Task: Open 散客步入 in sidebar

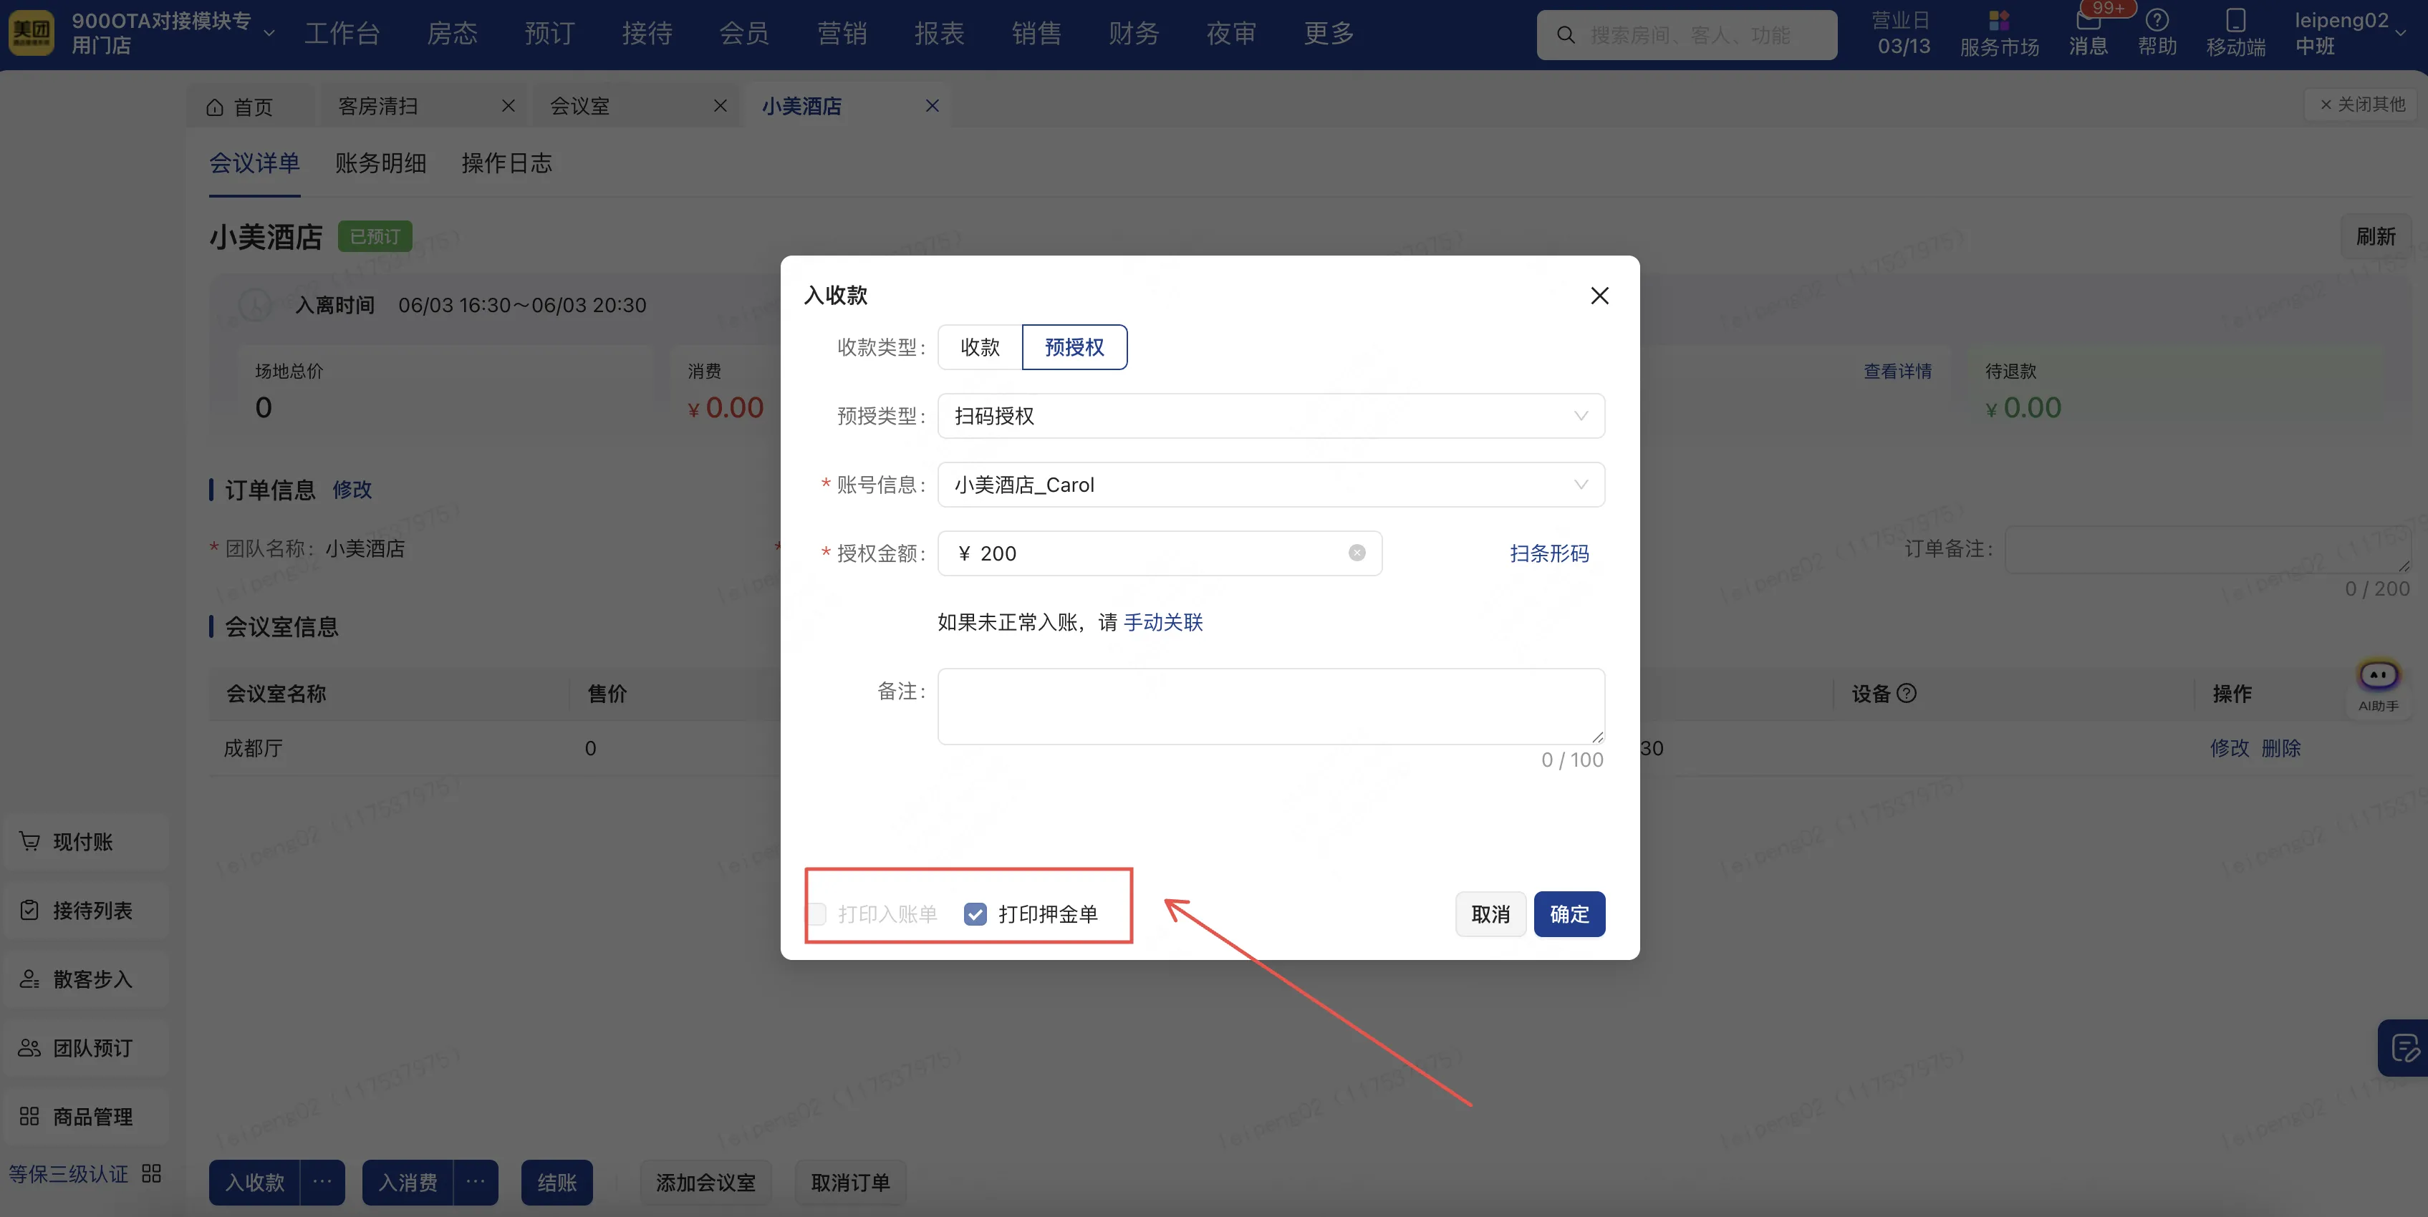Action: tap(86, 979)
